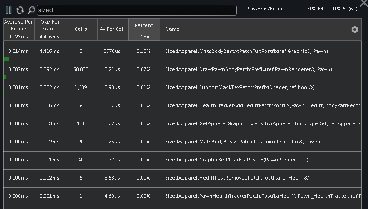Sort by Percent column header
This screenshot has height=209, width=368.
[144, 29]
